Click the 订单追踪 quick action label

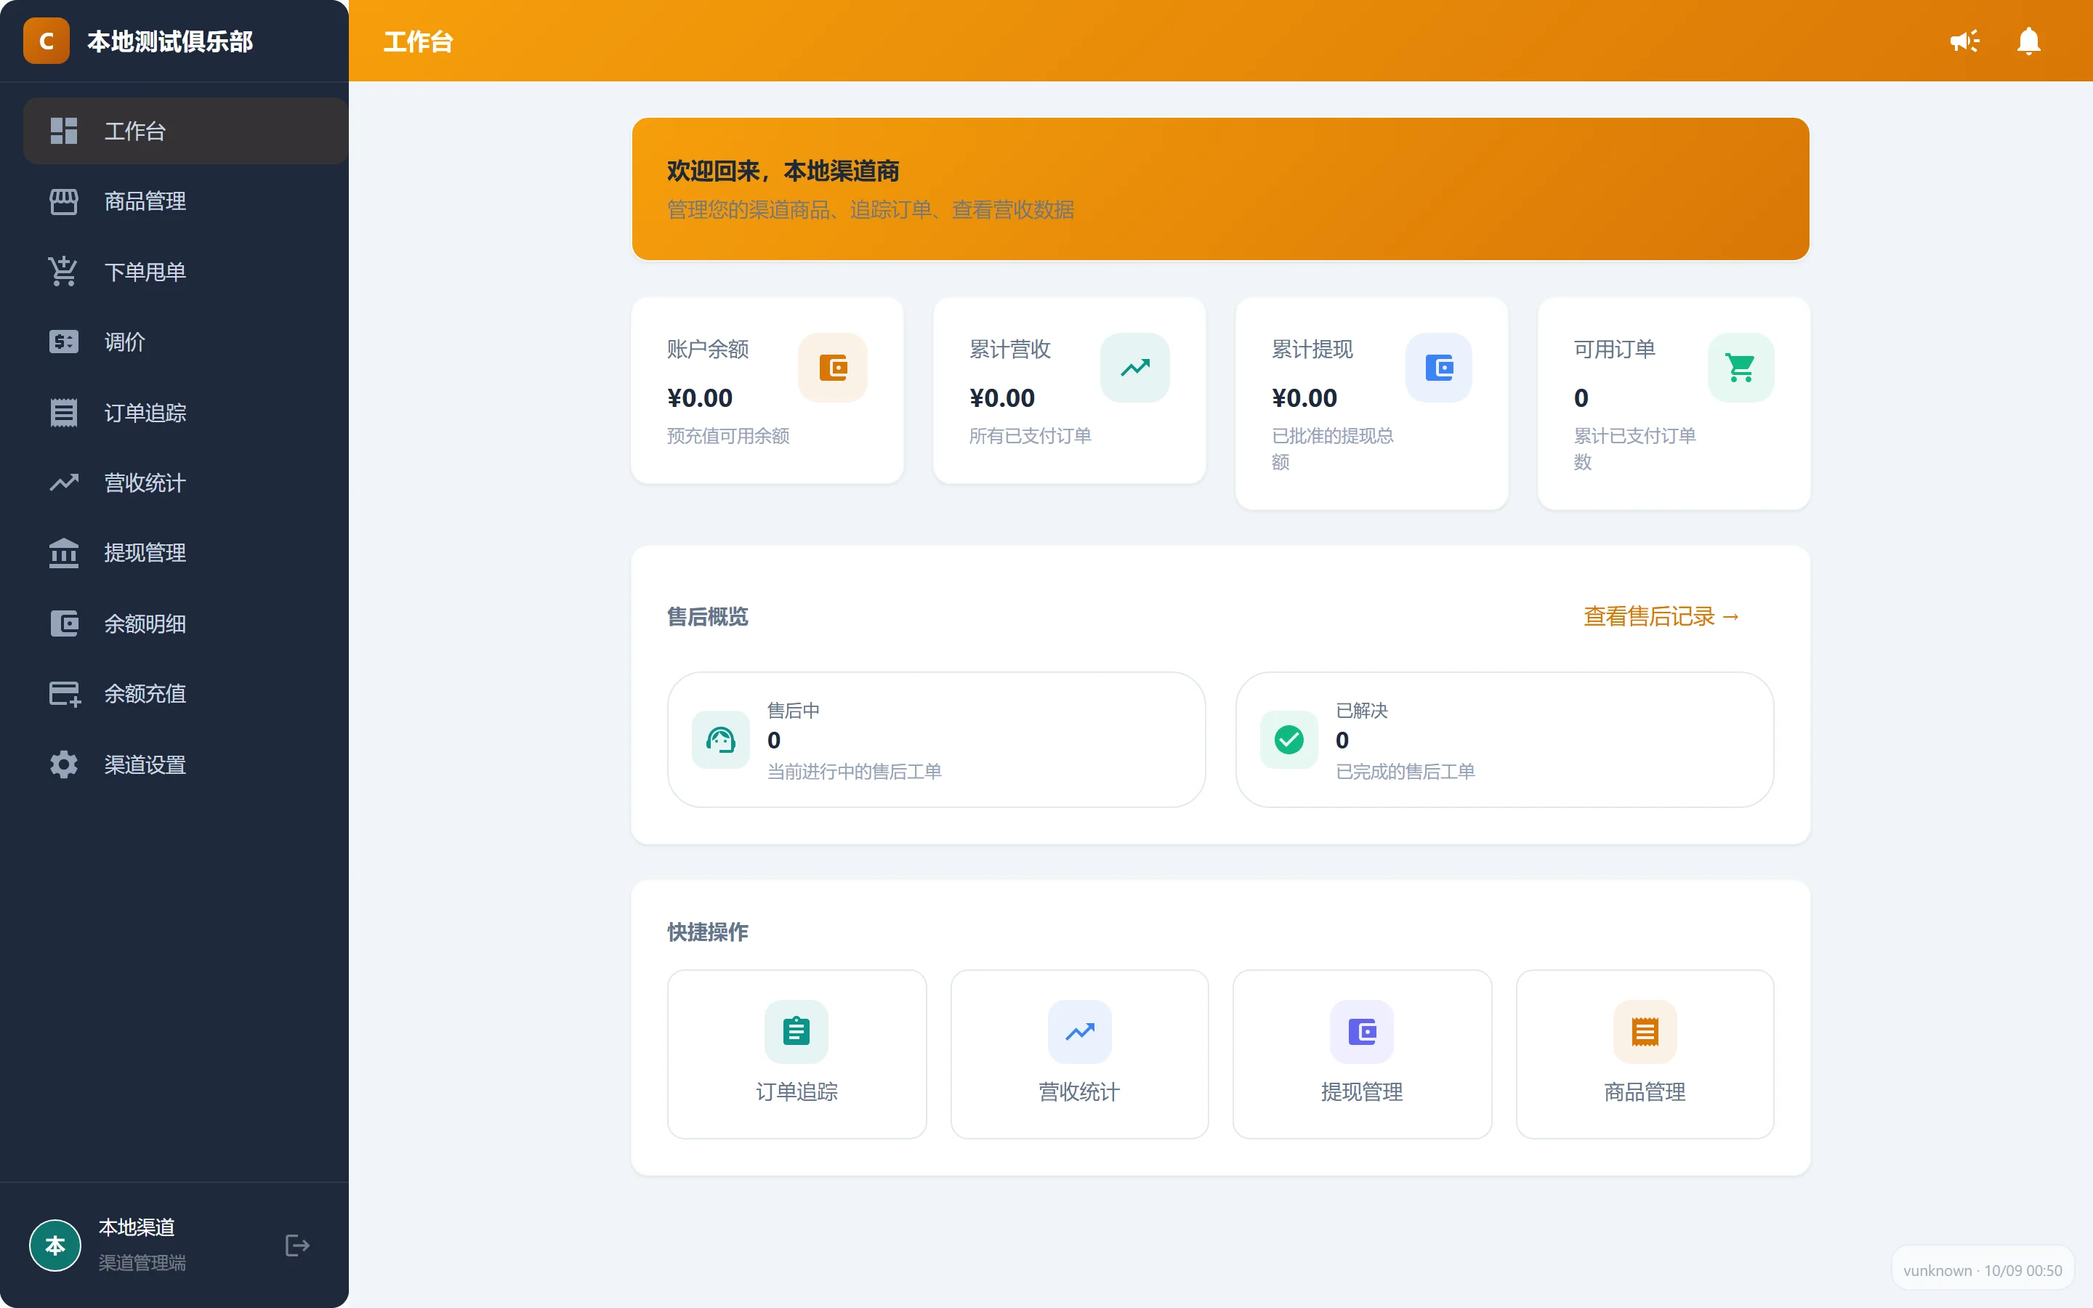tap(797, 1091)
